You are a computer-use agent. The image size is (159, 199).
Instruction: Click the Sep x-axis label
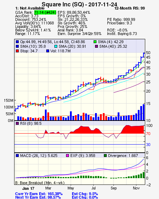[113, 188]
